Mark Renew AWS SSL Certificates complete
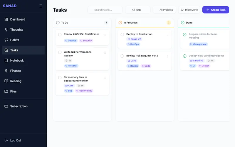 click(x=60, y=34)
